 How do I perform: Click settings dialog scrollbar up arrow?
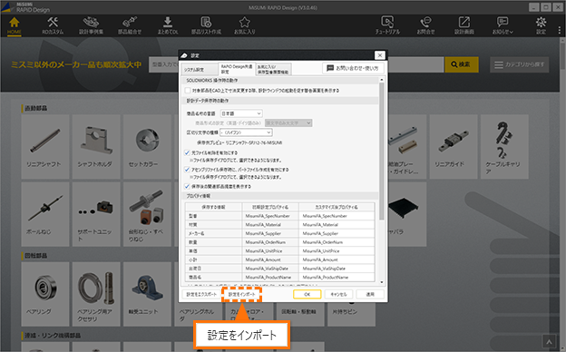[x=382, y=80]
